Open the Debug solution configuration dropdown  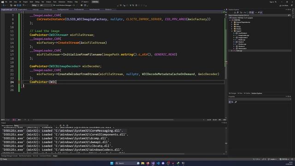[35, 6]
